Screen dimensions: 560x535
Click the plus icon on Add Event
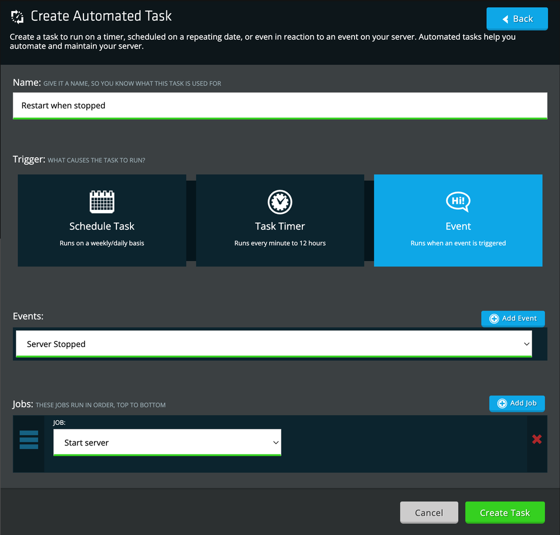(494, 318)
